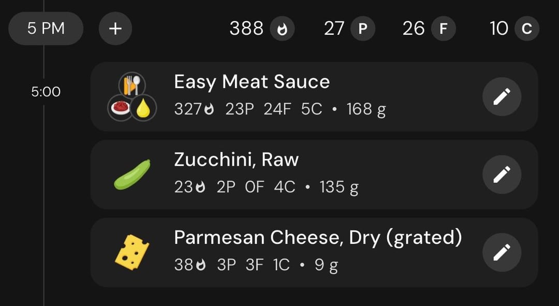Tap the 168 g serving amount
The height and width of the screenshot is (306, 559).
pyautogui.click(x=366, y=109)
